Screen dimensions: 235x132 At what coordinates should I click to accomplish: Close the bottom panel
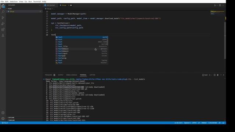click(224, 75)
